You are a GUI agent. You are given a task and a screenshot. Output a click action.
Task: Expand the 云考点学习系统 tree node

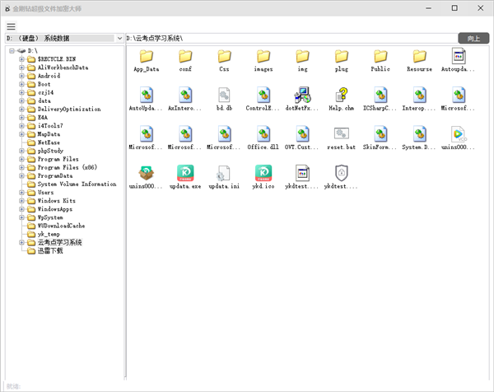pyautogui.click(x=21, y=242)
